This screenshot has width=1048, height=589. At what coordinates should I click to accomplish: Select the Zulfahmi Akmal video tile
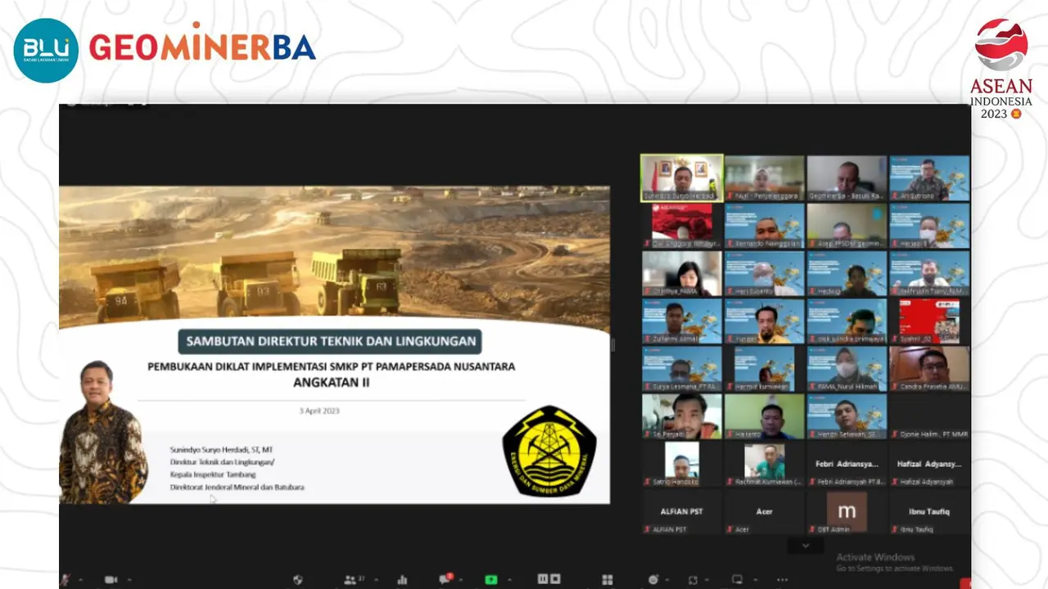pyautogui.click(x=682, y=321)
